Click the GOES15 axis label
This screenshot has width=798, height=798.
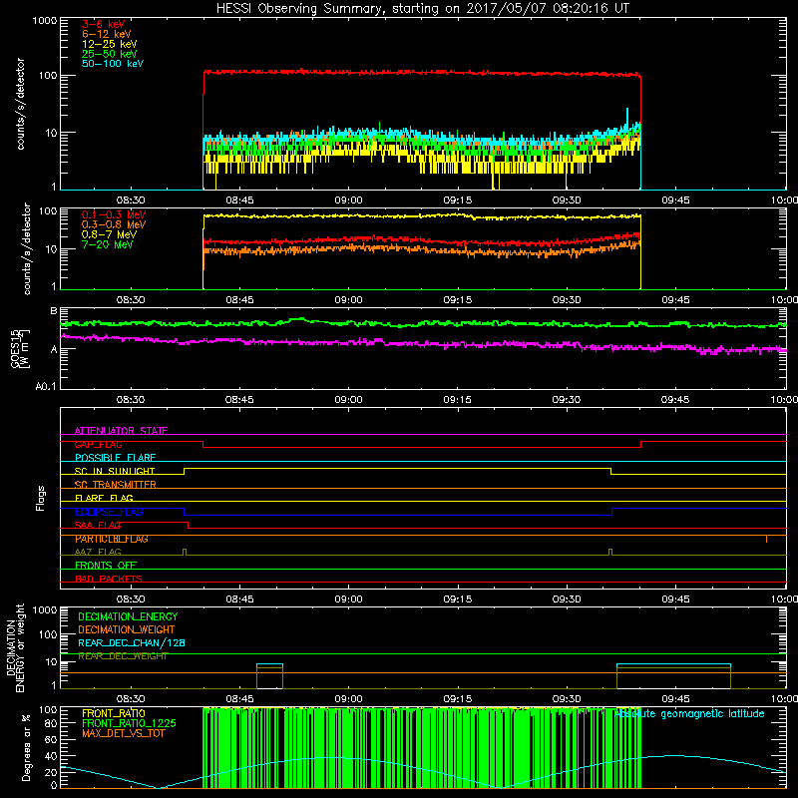click(16, 348)
